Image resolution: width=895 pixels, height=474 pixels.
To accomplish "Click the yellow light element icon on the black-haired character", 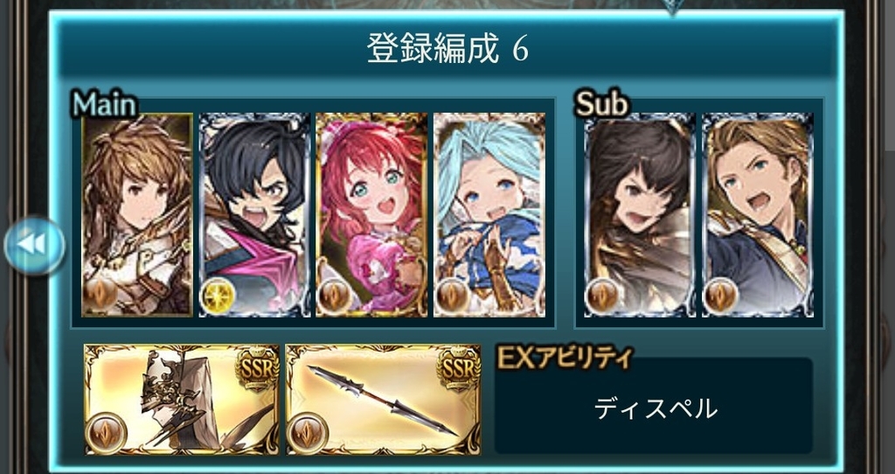I will (x=218, y=296).
